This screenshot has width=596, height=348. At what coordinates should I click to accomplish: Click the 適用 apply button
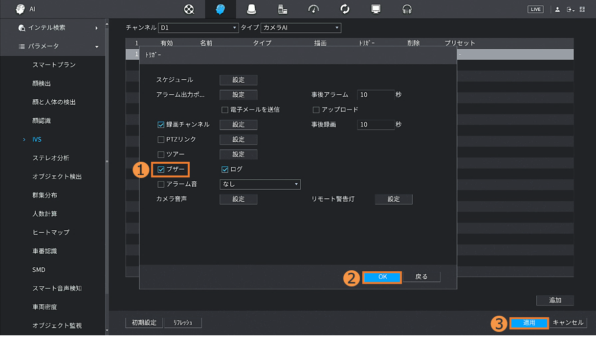pos(529,323)
